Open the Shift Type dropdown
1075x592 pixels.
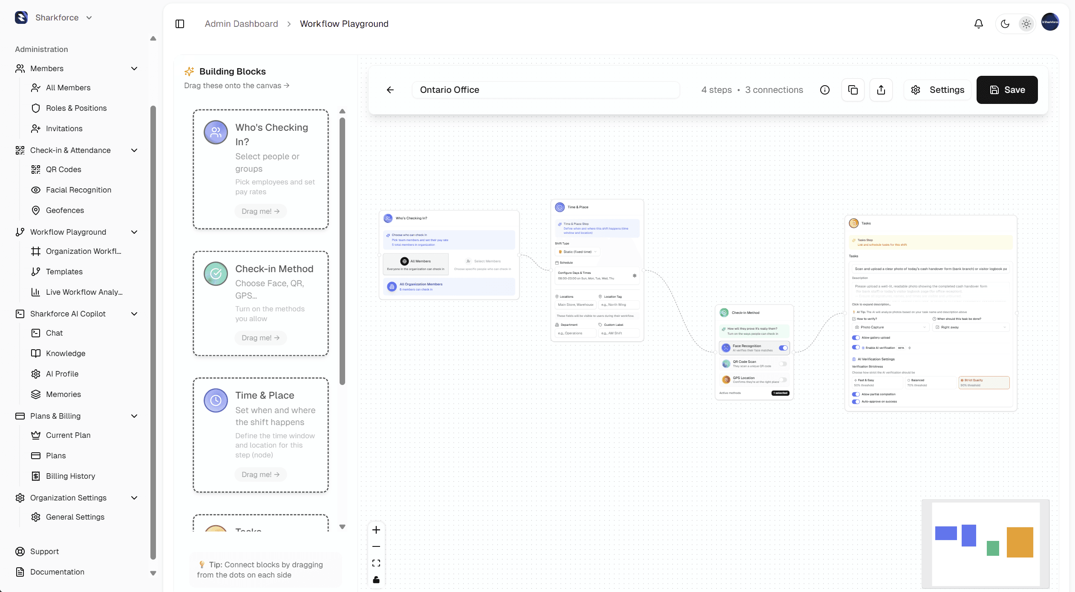[x=577, y=252]
